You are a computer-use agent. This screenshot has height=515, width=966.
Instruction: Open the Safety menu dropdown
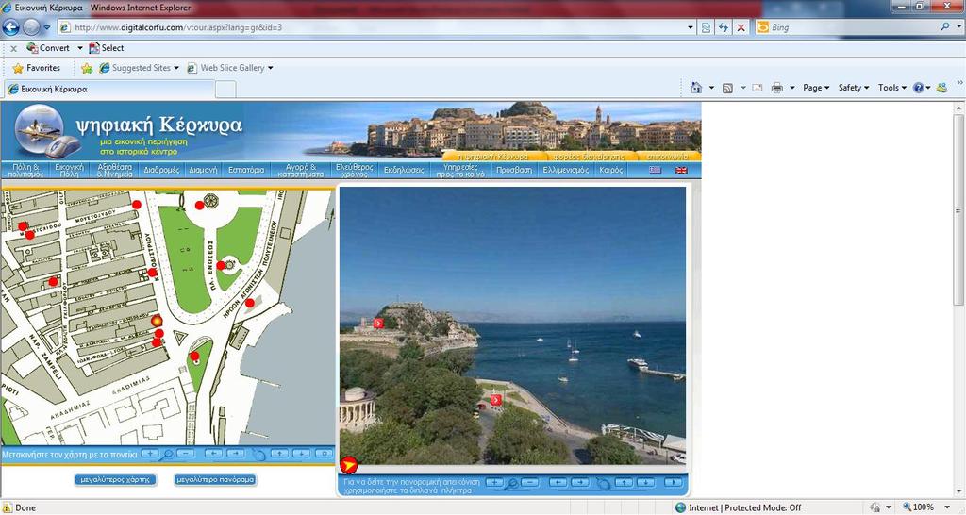click(x=853, y=88)
